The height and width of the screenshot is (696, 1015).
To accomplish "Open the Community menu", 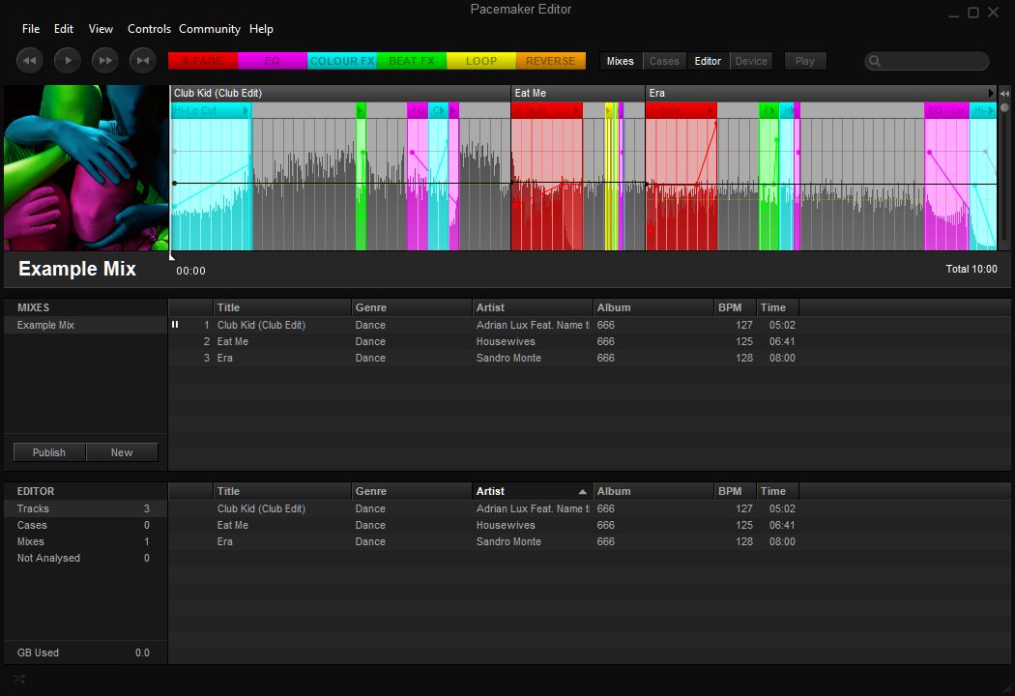I will pyautogui.click(x=209, y=29).
